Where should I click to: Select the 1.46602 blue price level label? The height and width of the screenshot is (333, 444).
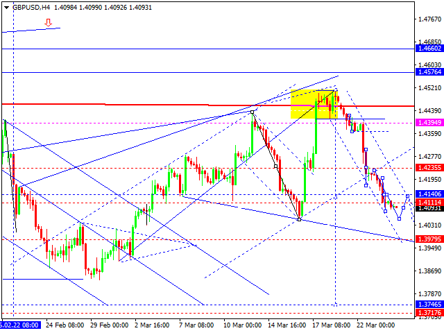click(429, 49)
